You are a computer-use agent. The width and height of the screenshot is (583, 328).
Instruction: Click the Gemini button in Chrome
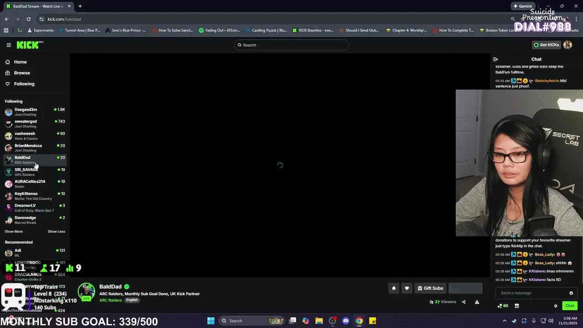point(522,6)
